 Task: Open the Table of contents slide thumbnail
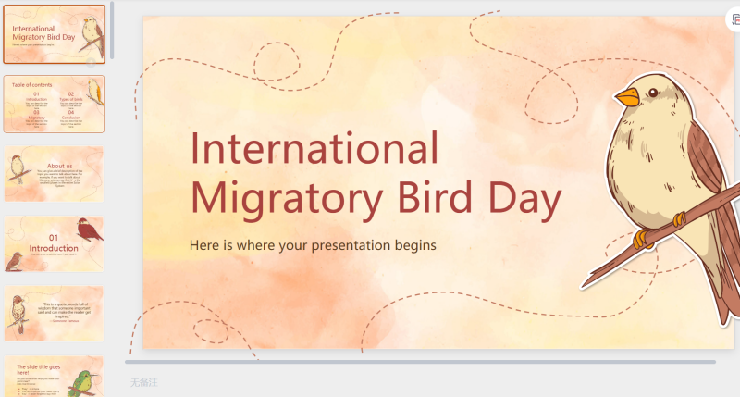click(55, 104)
